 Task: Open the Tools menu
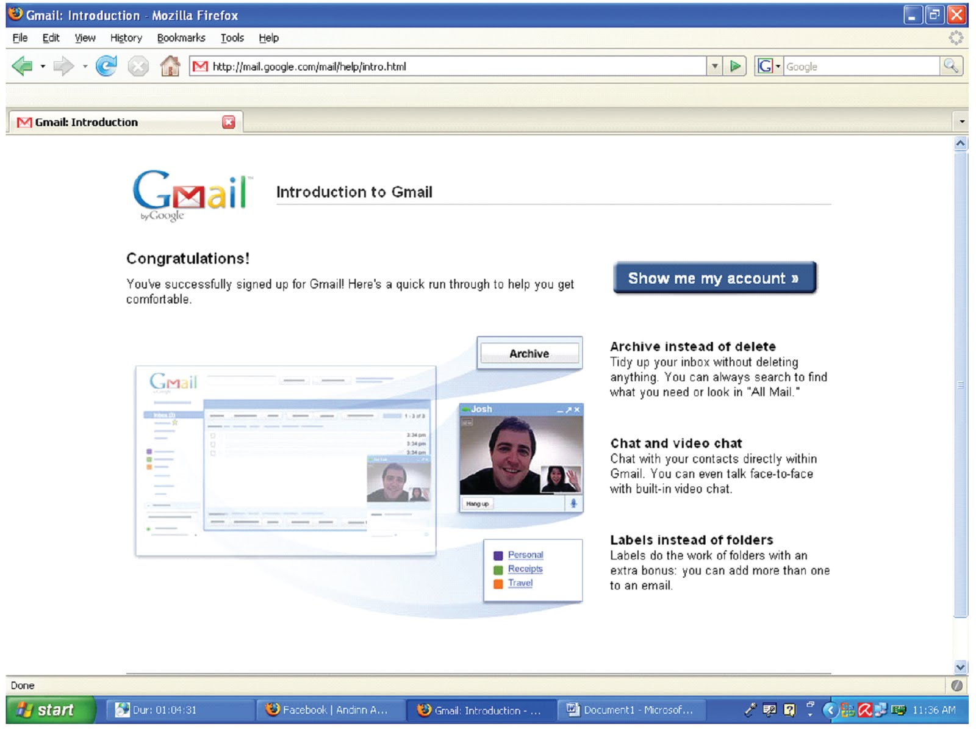[x=232, y=38]
